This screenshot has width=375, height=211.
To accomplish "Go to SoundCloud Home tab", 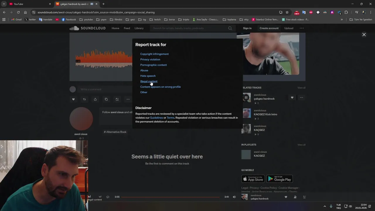I will (x=115, y=28).
